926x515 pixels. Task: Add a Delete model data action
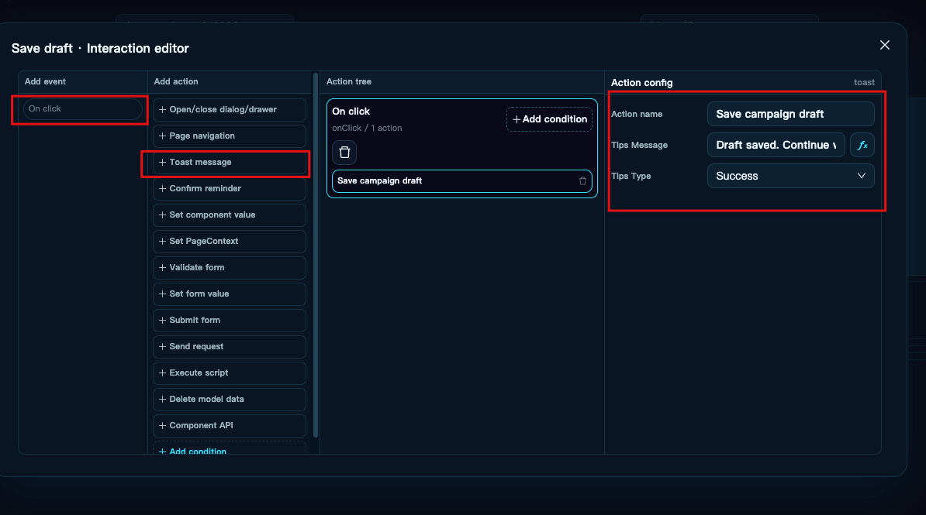229,400
